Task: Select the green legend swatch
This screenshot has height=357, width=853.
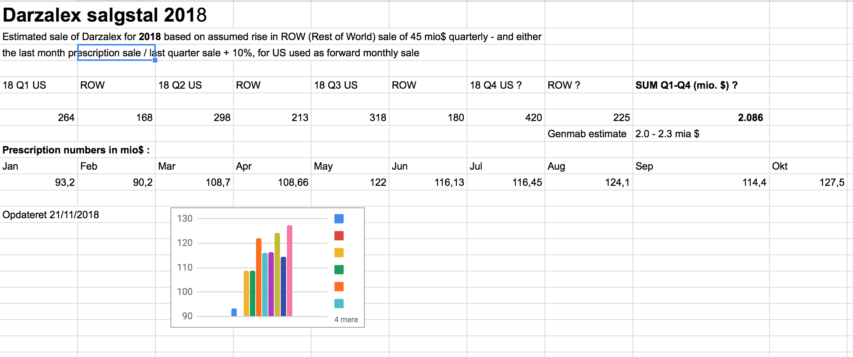Action: 339,269
